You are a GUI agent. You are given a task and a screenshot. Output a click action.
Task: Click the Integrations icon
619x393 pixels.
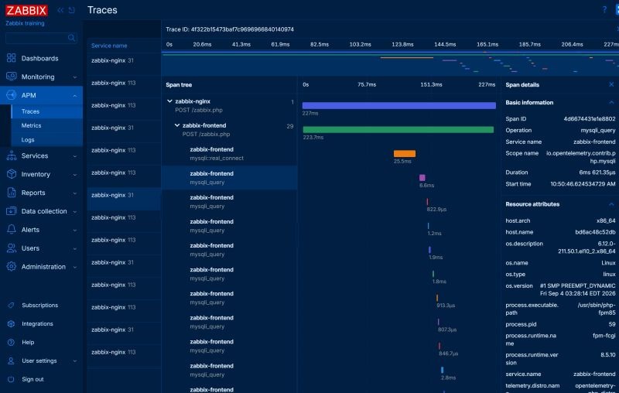(11, 323)
